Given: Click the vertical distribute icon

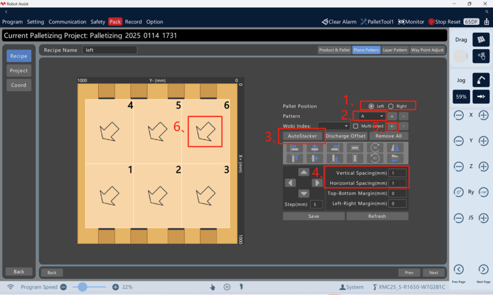Looking at the screenshot, I should coord(355,158).
